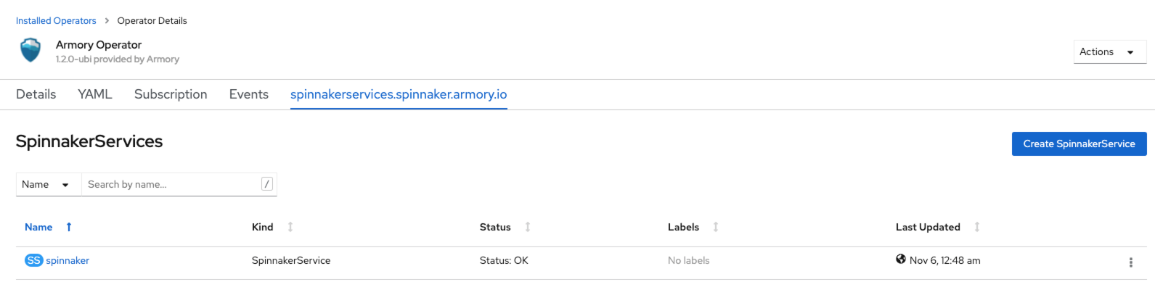The height and width of the screenshot is (303, 1155).
Task: Open the spinnaker resource link
Action: pos(68,260)
